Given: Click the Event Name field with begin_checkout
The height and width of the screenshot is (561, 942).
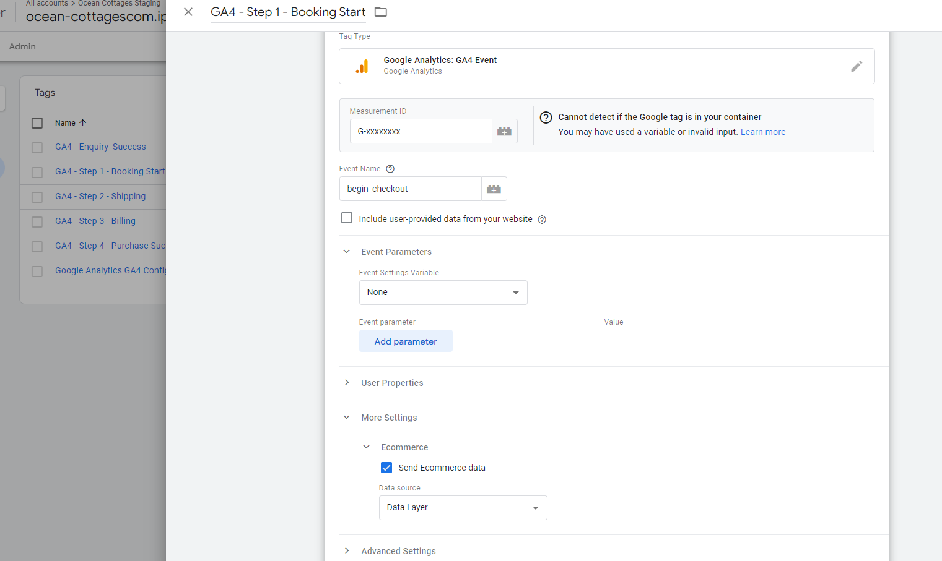Looking at the screenshot, I should (x=411, y=189).
